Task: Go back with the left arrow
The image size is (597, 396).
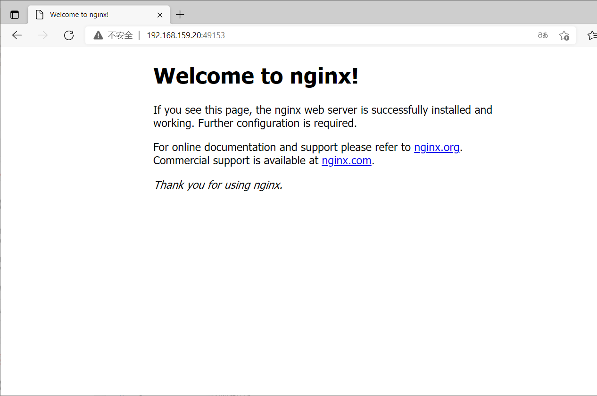Action: click(x=17, y=35)
